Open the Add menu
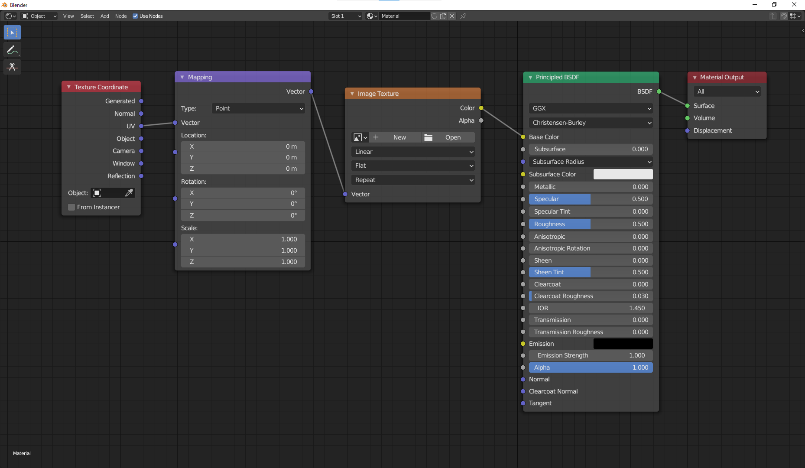 [104, 16]
